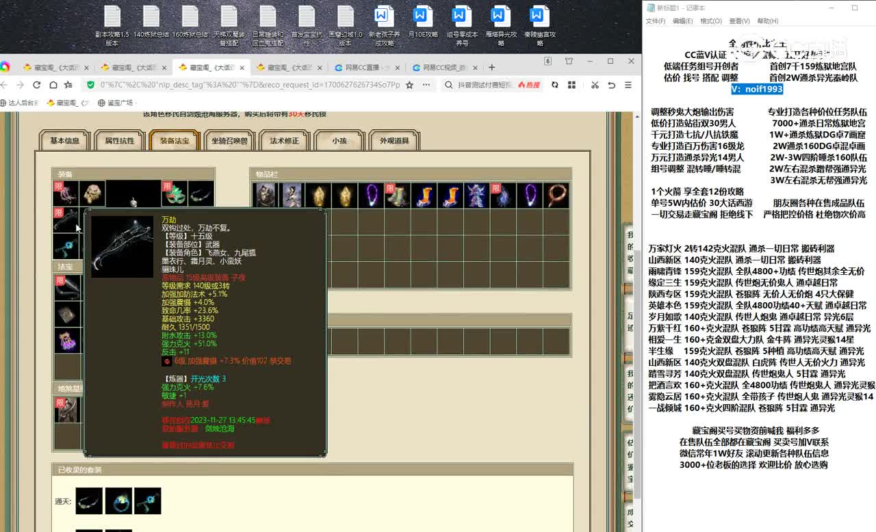This screenshot has height=532, width=876.
Task: Click the third 通天 set icon
Action: [148, 501]
